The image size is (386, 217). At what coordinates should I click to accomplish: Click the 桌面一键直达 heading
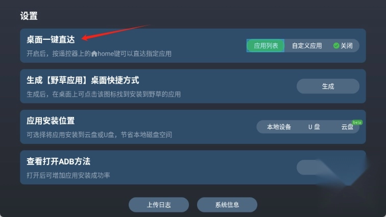point(51,39)
